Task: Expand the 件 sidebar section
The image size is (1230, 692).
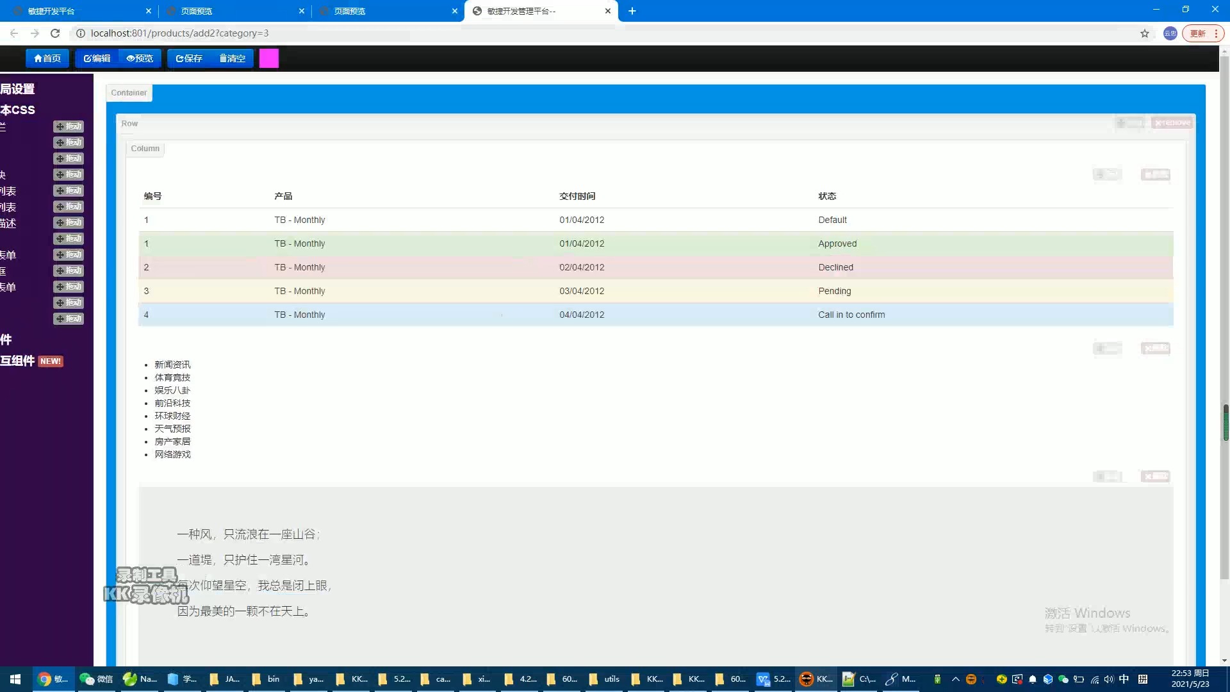Action: click(6, 340)
